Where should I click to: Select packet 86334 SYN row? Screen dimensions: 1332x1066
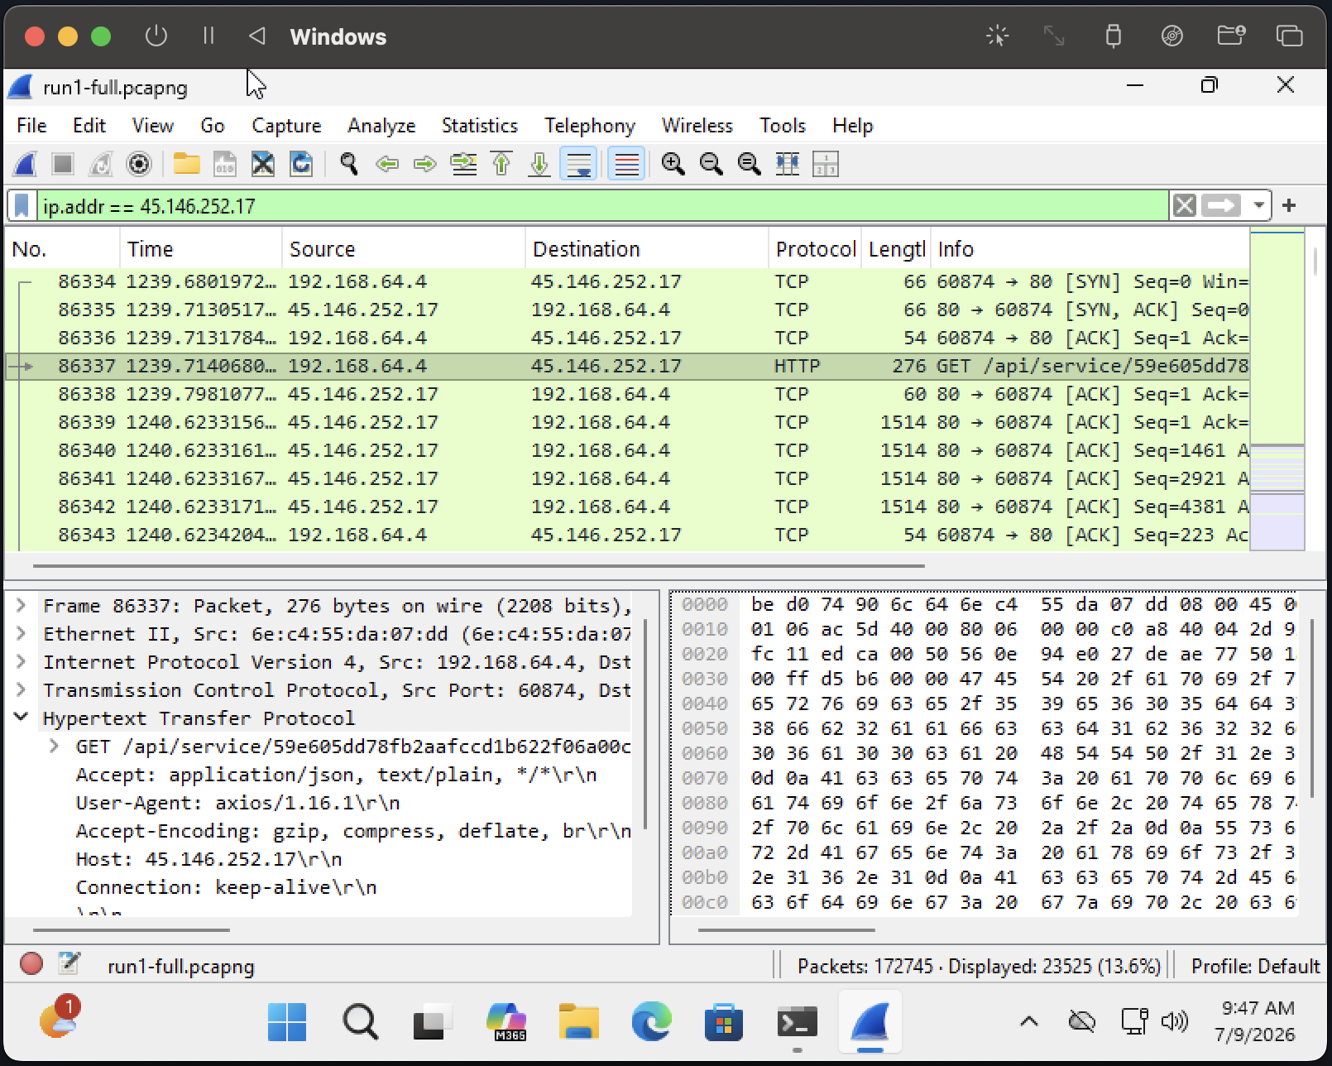pos(626,281)
